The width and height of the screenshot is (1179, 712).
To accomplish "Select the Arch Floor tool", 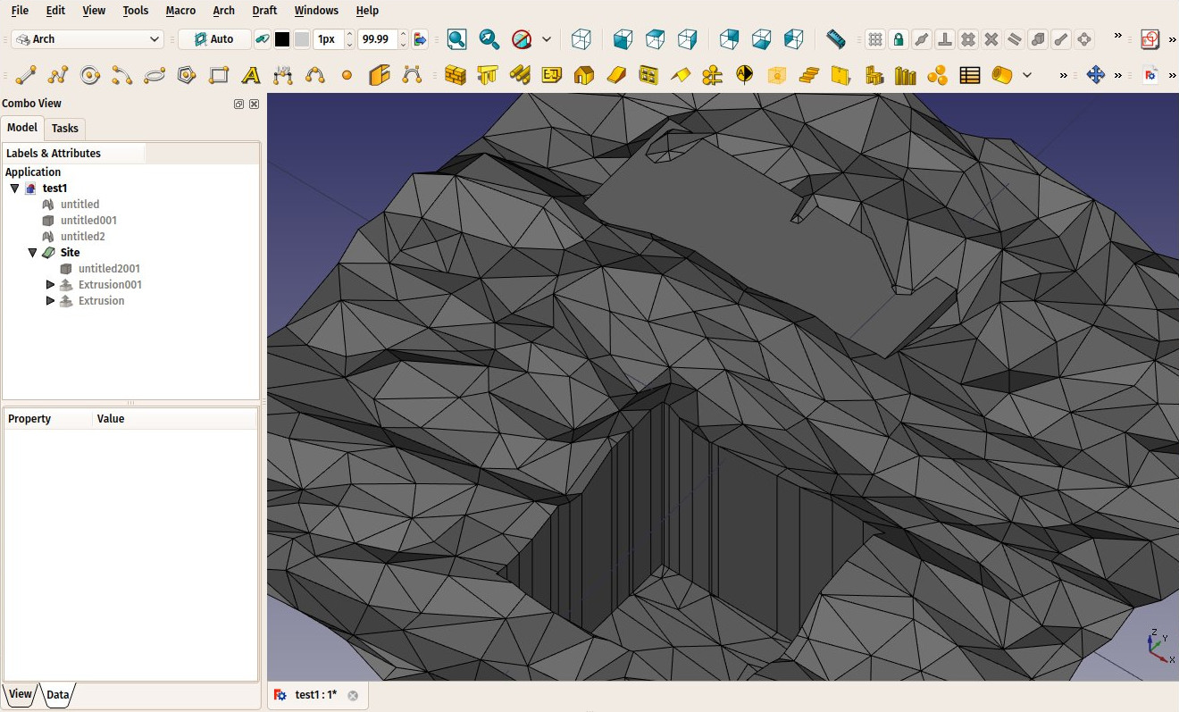I will point(552,75).
